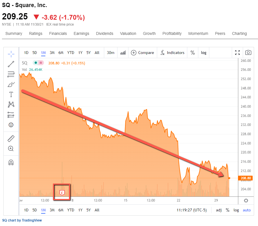258x226 pixels.
Task: Select the text annotation tool
Action: click(11, 94)
